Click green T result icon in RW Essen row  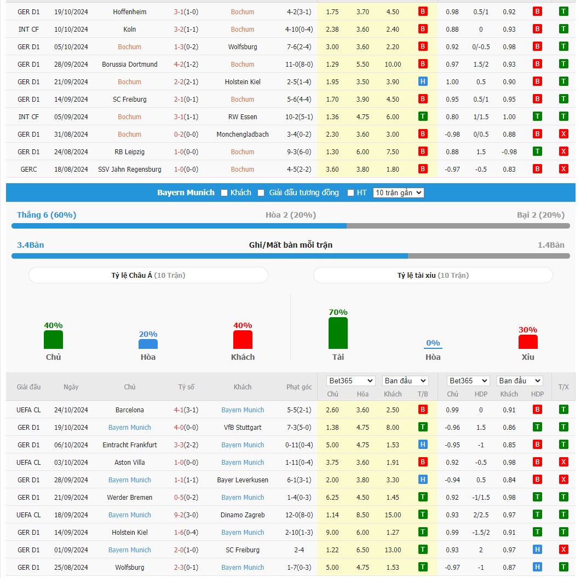tap(423, 116)
